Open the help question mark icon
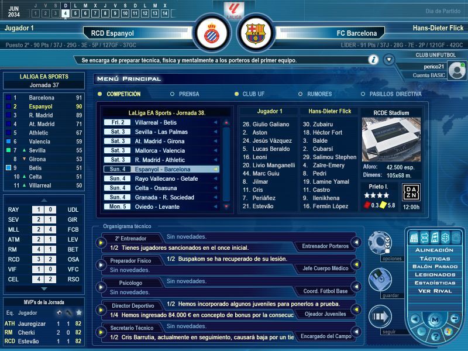468x351 pixels. [x=435, y=336]
